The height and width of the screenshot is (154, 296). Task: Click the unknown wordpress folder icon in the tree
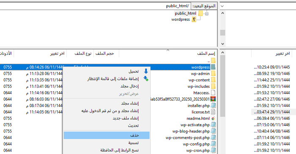194,19
